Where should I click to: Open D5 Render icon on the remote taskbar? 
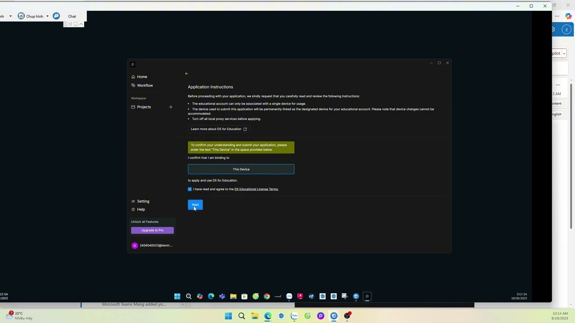point(367,296)
